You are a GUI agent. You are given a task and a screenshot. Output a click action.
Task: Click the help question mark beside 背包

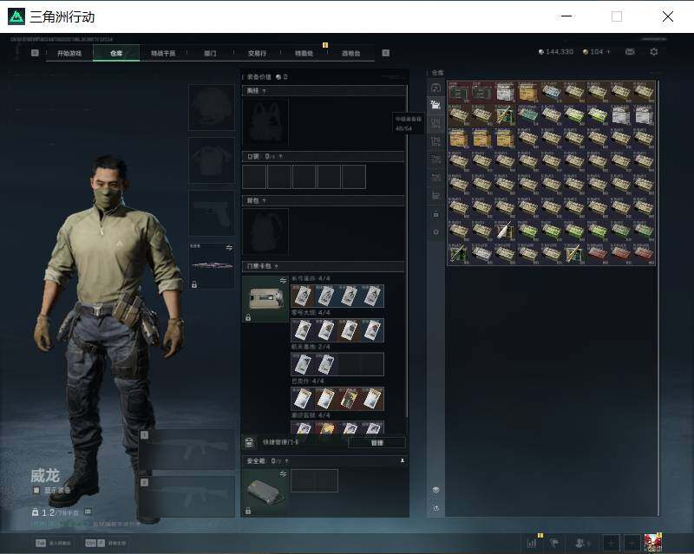[x=265, y=201]
